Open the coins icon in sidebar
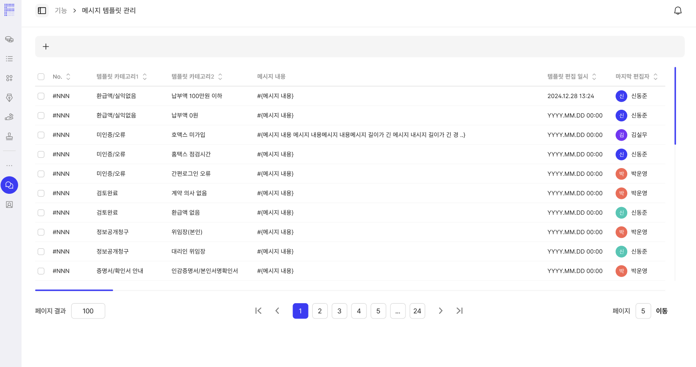The height and width of the screenshot is (367, 696). [9, 39]
